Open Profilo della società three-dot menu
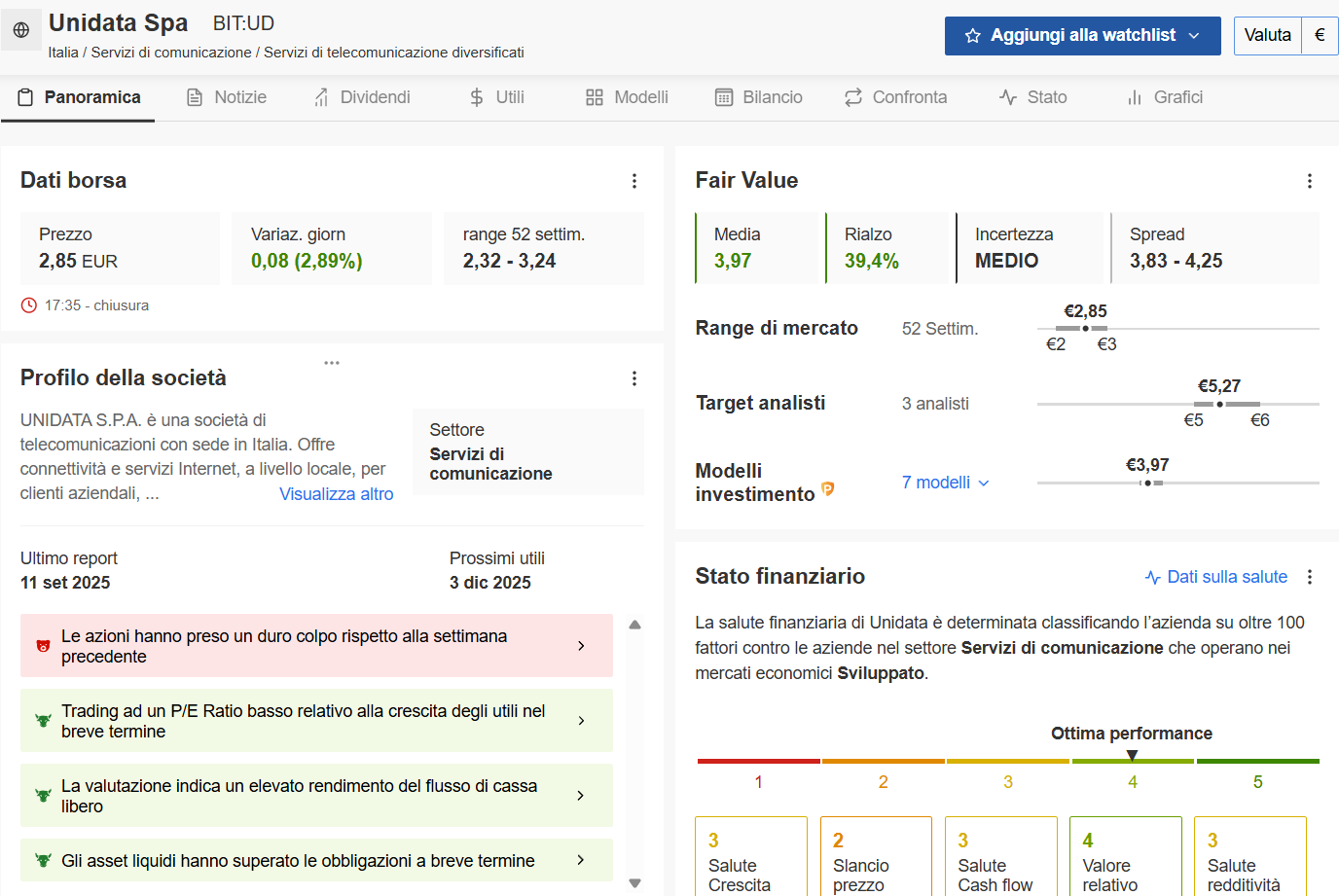Viewport: 1339px width, 896px height. point(633,378)
